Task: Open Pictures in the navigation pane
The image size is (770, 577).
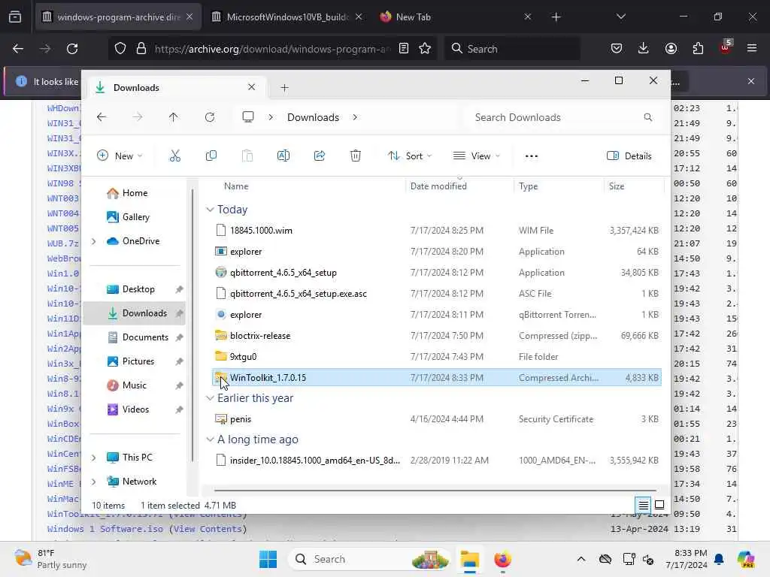Action: pyautogui.click(x=138, y=361)
